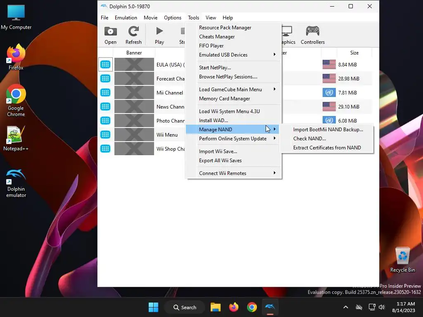Viewport: 423px width, 317px height.
Task: Choose Install WAD...
Action: pyautogui.click(x=233, y=121)
